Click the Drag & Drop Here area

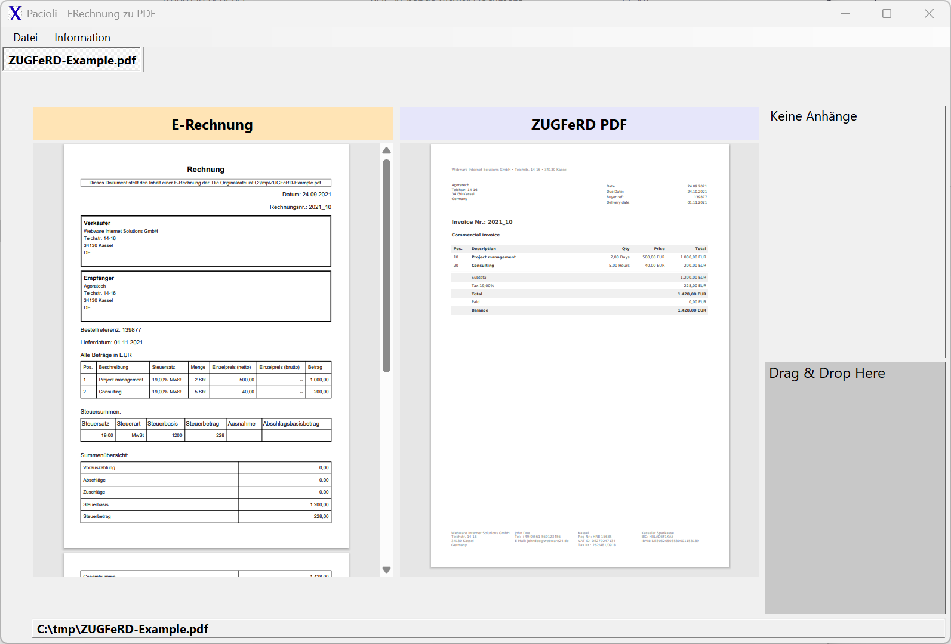click(x=854, y=487)
